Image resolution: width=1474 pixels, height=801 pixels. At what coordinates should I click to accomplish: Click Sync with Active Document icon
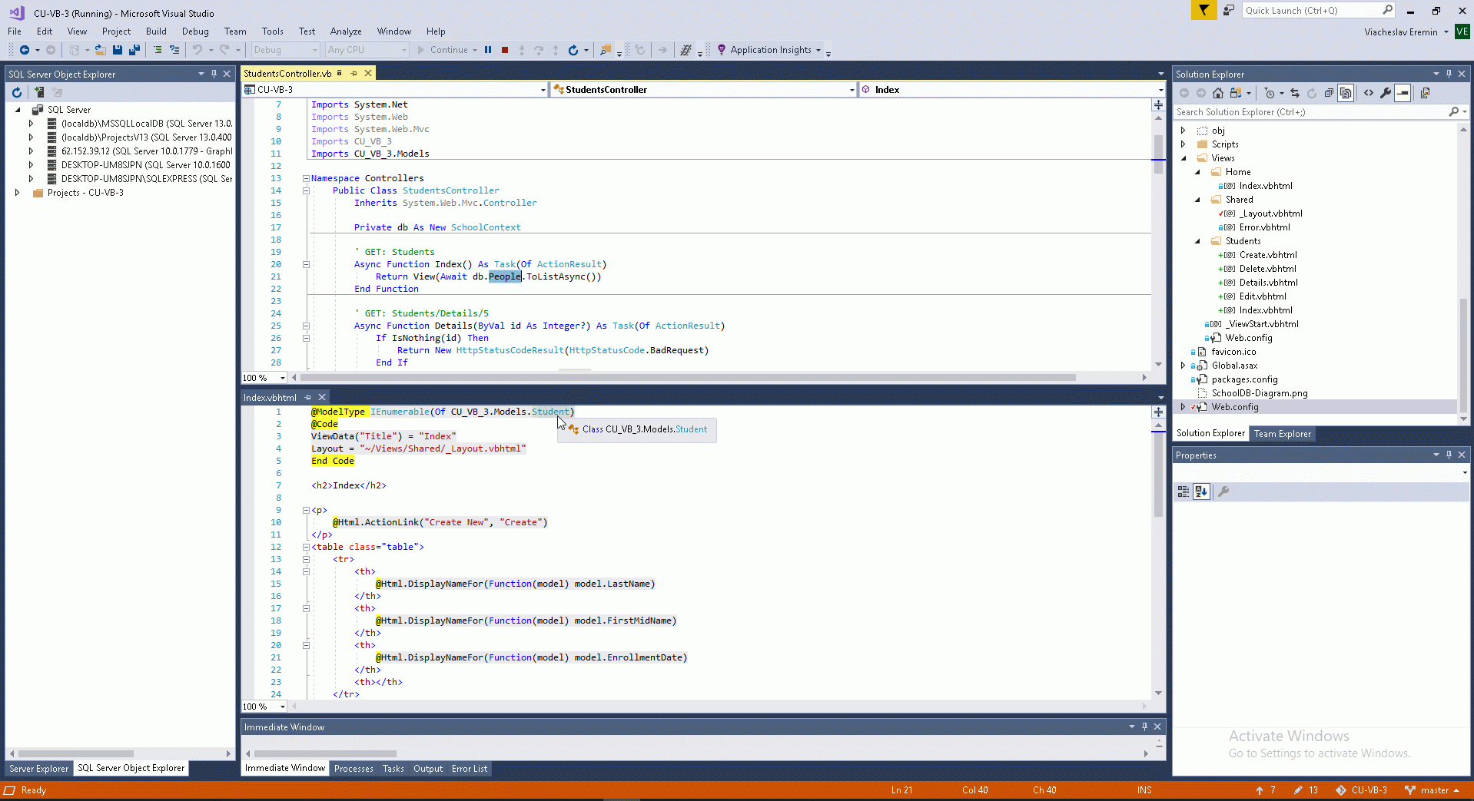pos(1295,93)
